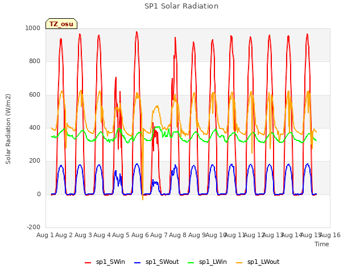Click the orange LWout downward spike near zero
364x273 pixels.
[x=143, y=198]
